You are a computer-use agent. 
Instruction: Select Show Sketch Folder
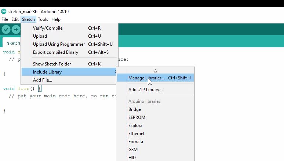tap(70, 64)
